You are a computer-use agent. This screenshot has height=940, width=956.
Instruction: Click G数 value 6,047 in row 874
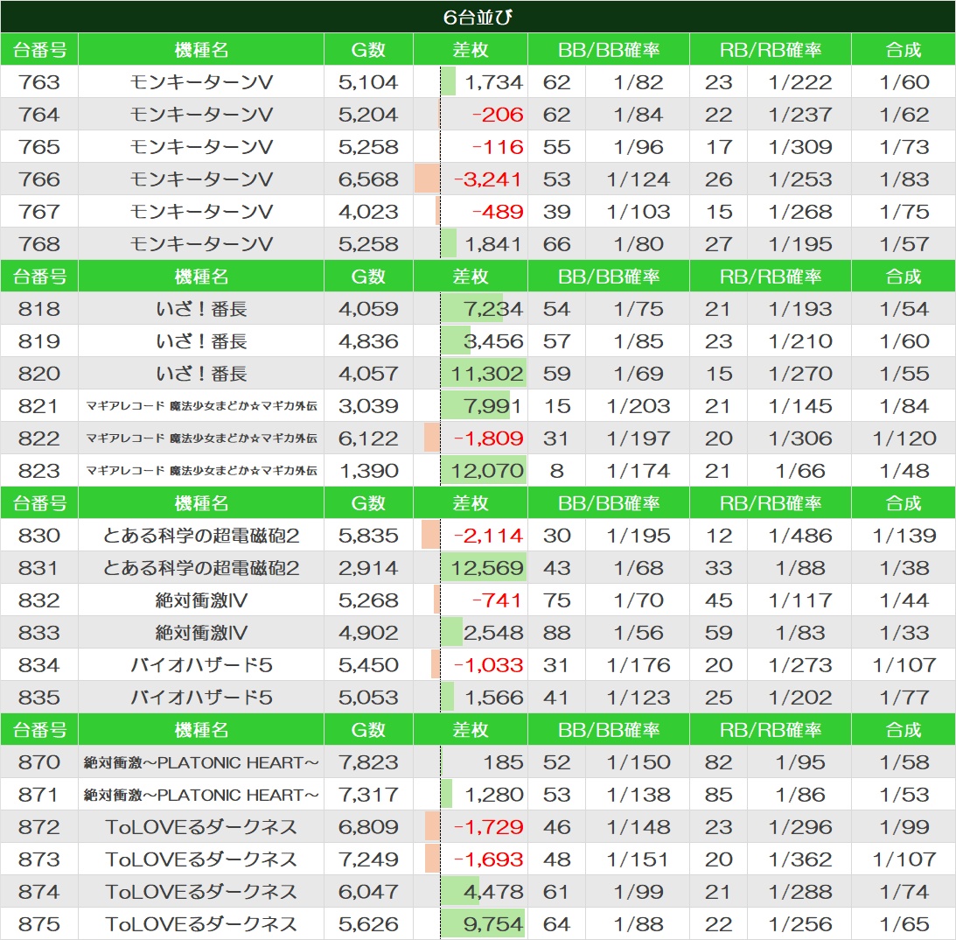point(368,891)
